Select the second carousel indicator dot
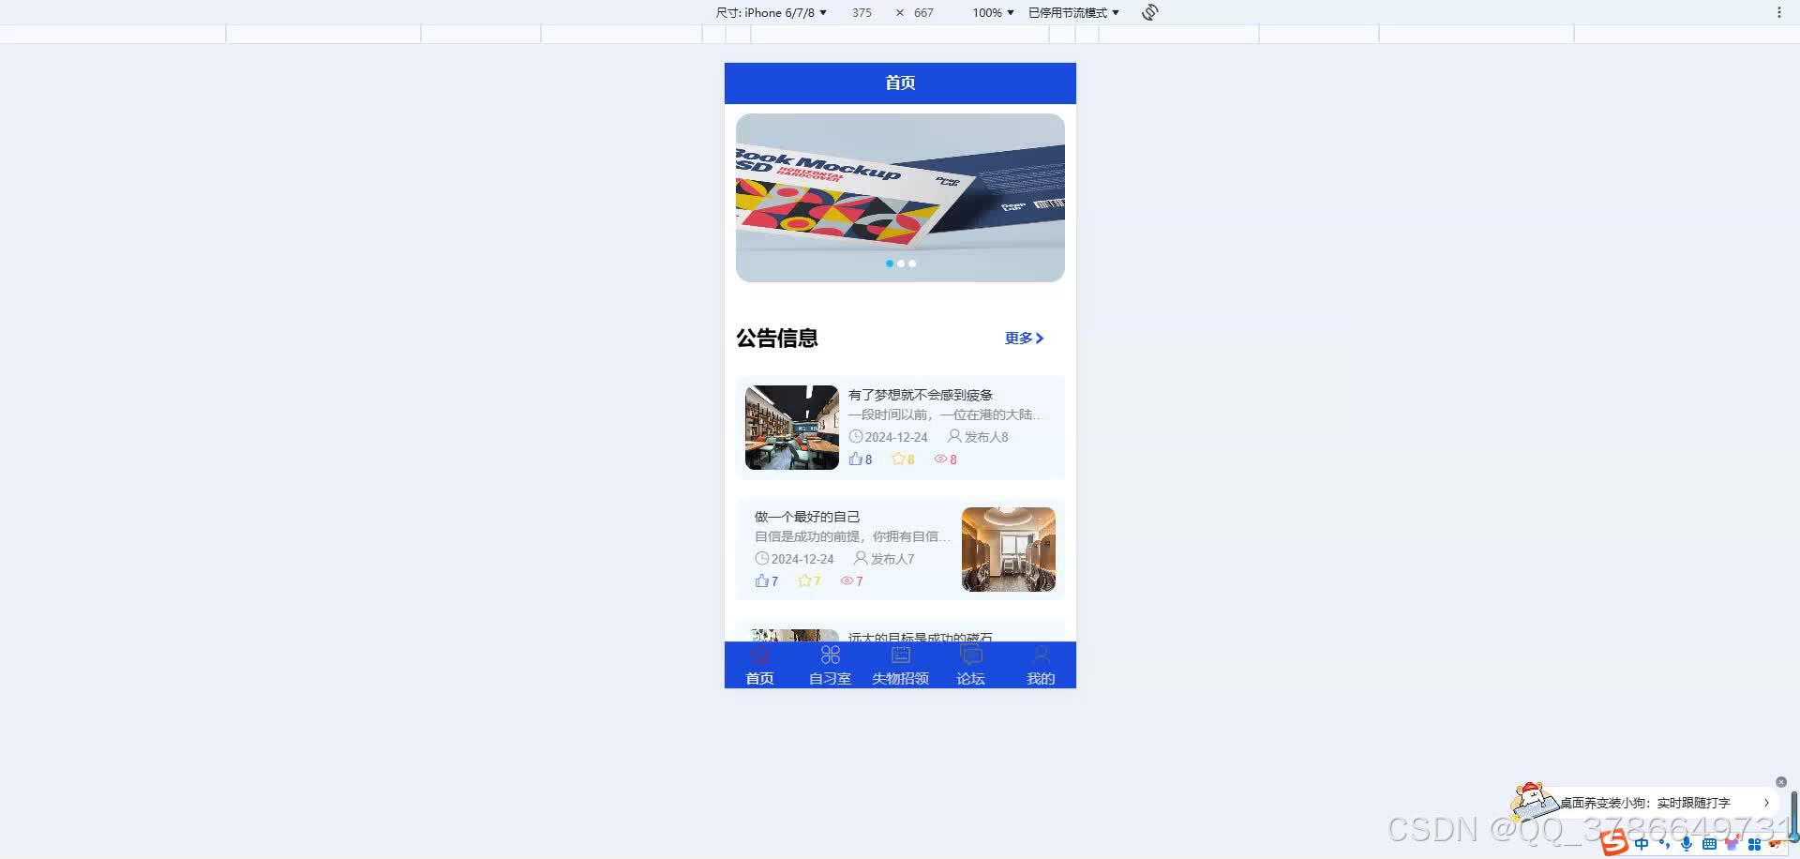This screenshot has height=859, width=1800. pos(901,264)
